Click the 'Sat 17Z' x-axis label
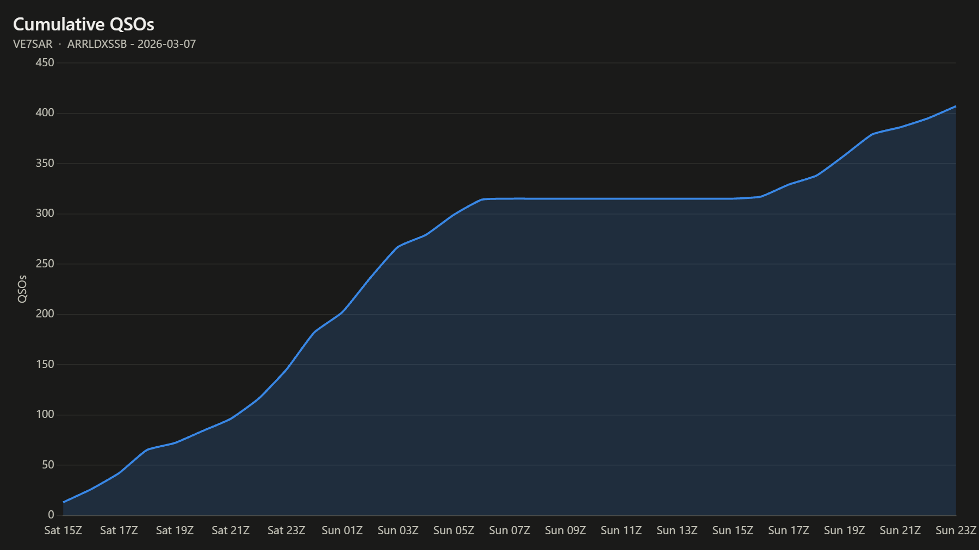 [x=119, y=530]
